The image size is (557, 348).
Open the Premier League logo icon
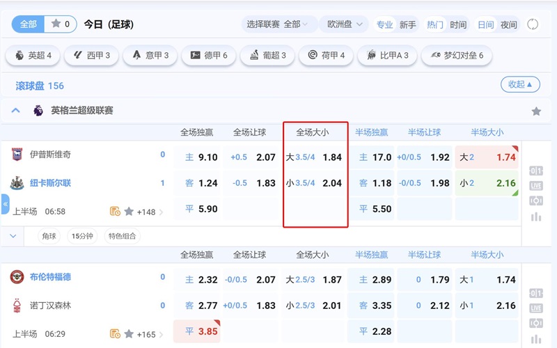(38, 111)
